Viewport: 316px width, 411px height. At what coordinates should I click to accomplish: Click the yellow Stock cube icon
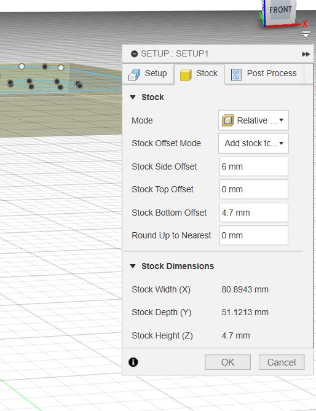[x=186, y=74]
